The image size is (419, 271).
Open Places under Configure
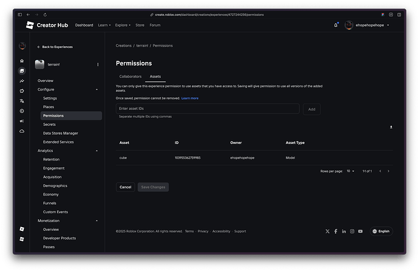pos(49,107)
